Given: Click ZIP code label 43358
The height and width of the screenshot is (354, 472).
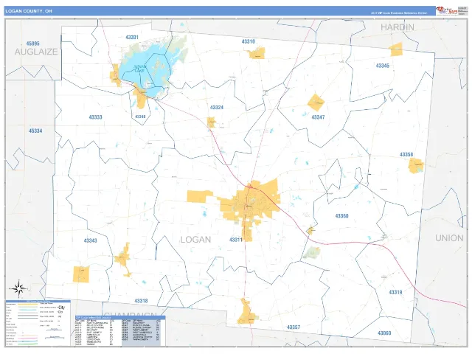Looking at the screenshot, I should [x=406, y=154].
